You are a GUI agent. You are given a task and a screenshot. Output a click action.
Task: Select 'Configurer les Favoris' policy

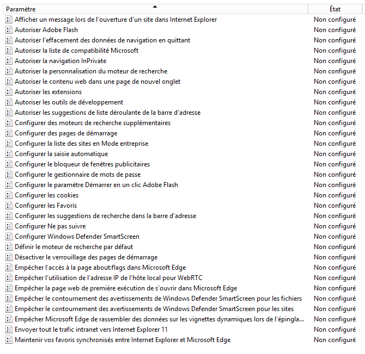(46, 206)
